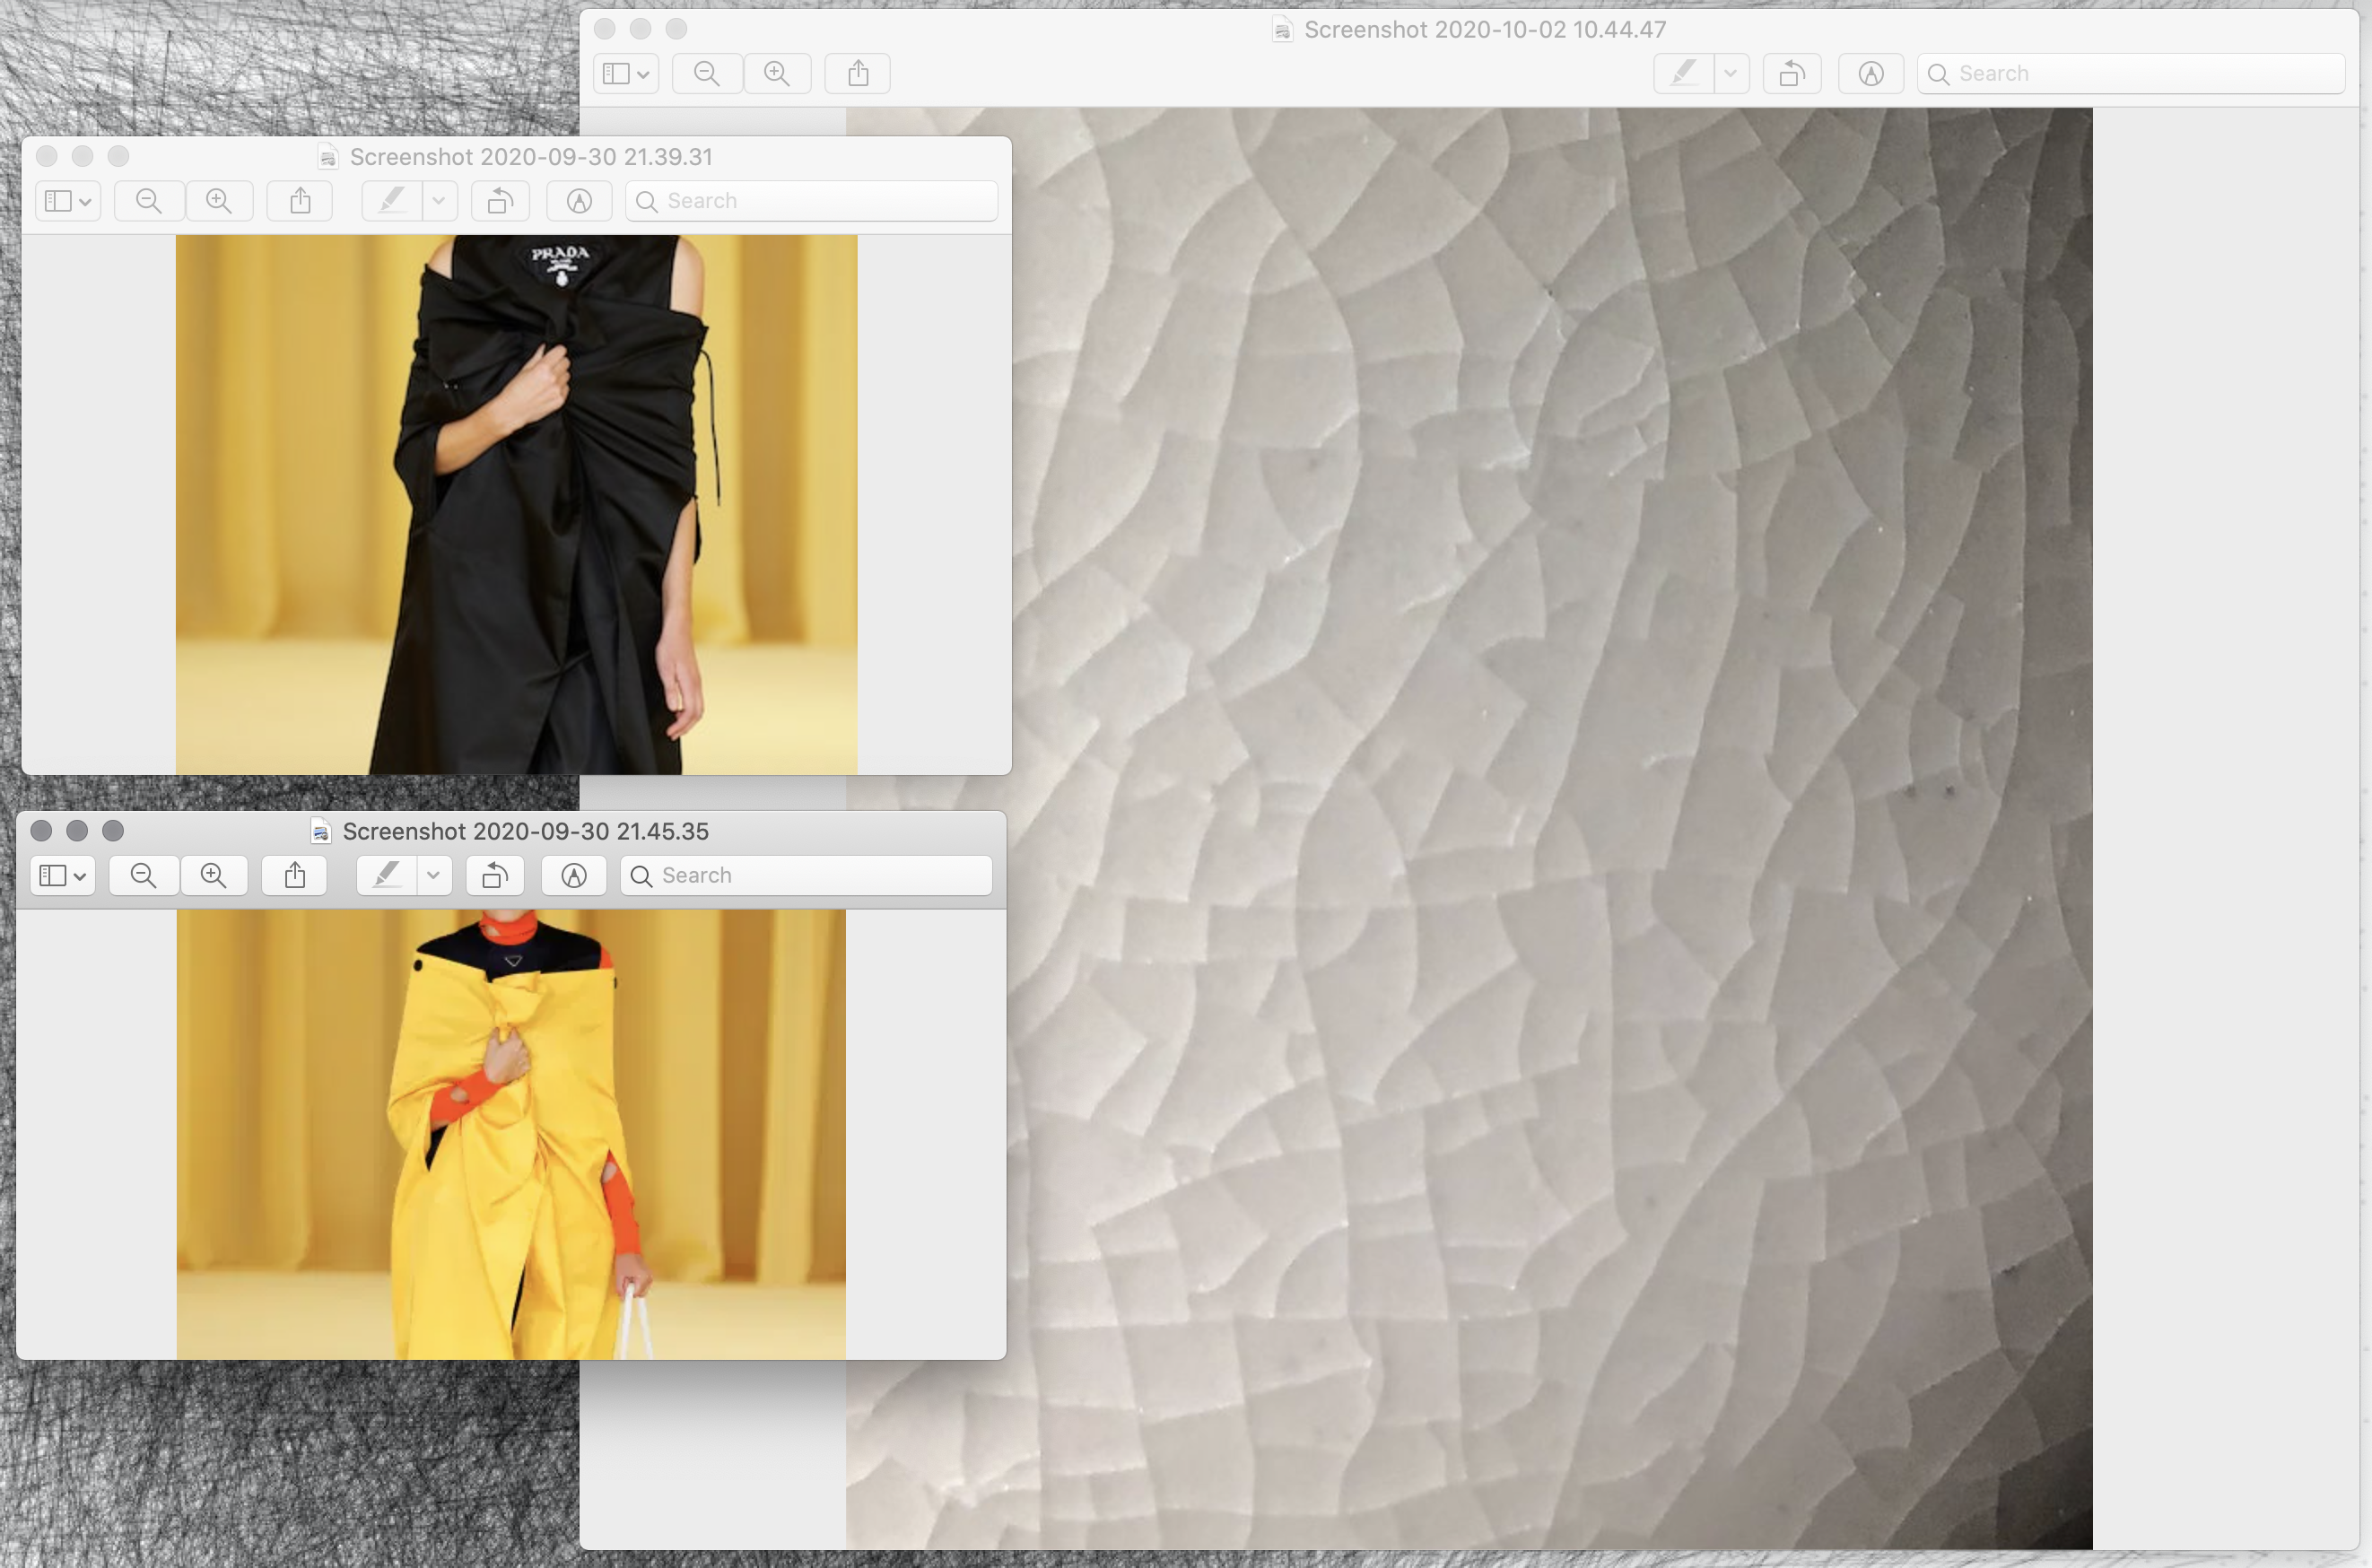Image resolution: width=2372 pixels, height=1568 pixels.
Task: Zoom out in the 10.44.47 window
Action: click(x=707, y=74)
